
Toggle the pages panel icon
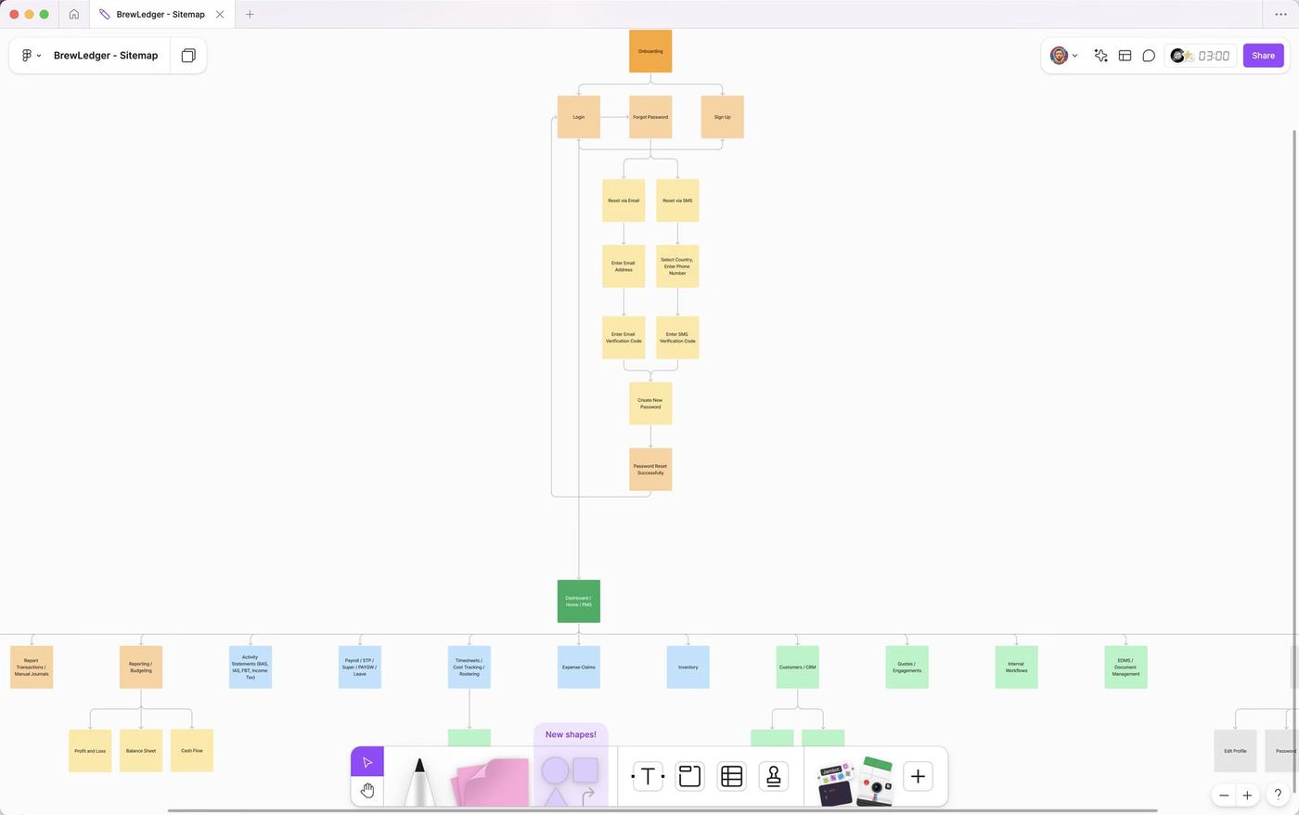pos(188,56)
